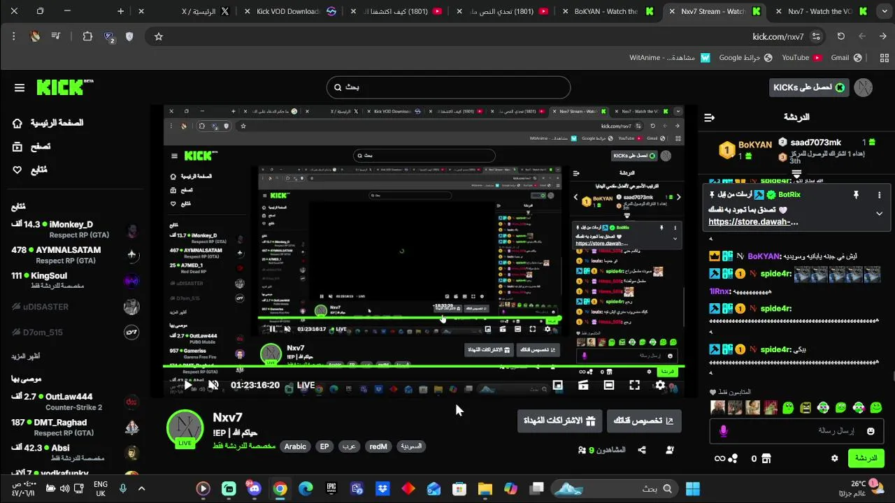Viewport: 895px width, 503px height.
Task: Click the address bar URL
Action: coord(778,37)
